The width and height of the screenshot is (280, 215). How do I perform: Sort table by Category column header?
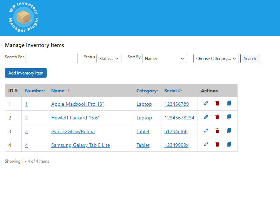[x=147, y=91]
